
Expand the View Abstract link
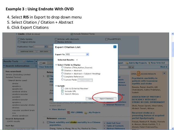point(59,109)
